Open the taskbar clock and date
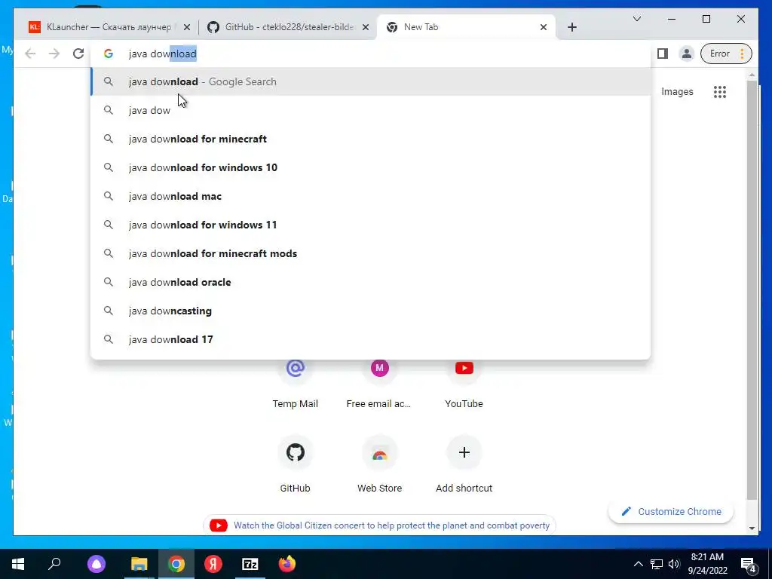 coord(707,564)
